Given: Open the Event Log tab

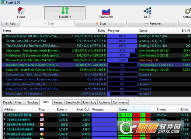Looking at the screenshot, I should click(90, 102).
